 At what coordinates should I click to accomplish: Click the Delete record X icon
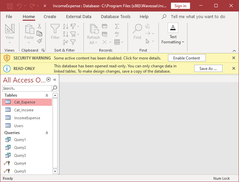coord(105,42)
